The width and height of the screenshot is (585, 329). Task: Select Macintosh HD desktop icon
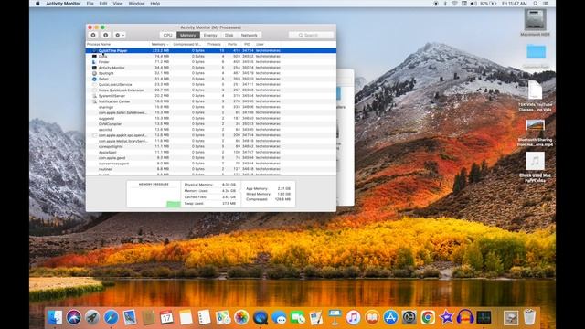coord(536,22)
